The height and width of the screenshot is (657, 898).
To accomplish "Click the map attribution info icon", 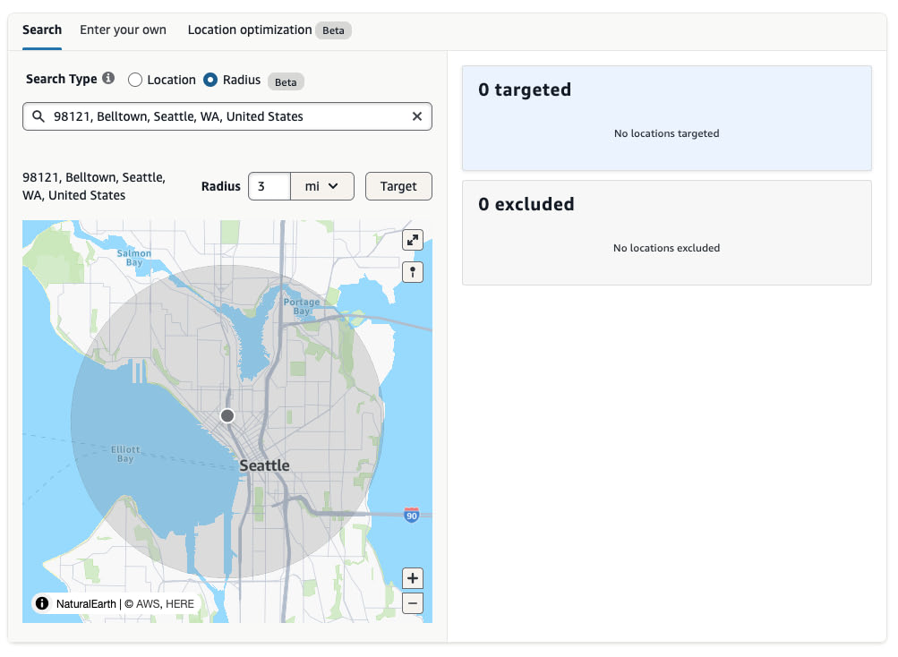I will 42,603.
